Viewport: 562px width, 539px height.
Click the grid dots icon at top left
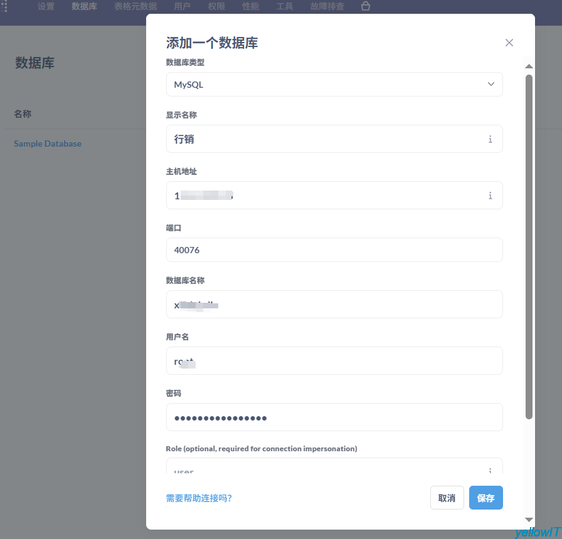tap(5, 7)
